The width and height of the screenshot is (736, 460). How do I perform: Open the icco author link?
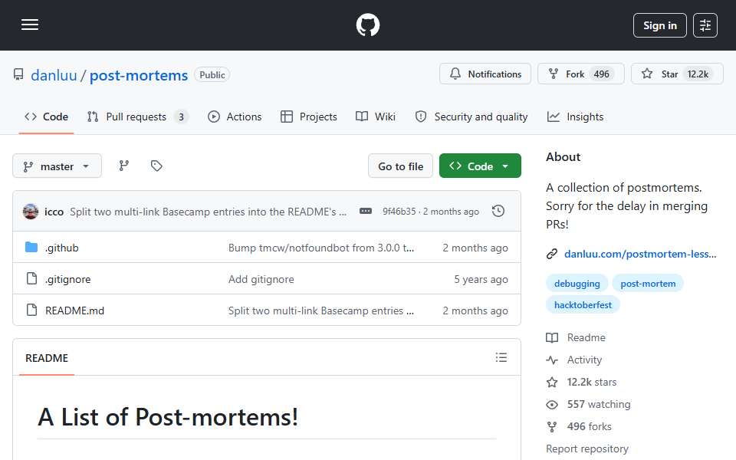point(54,212)
